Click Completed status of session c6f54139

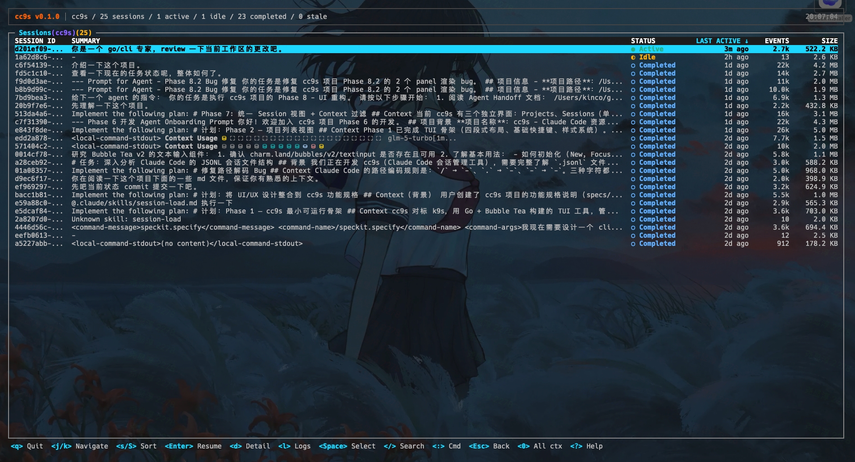point(653,65)
